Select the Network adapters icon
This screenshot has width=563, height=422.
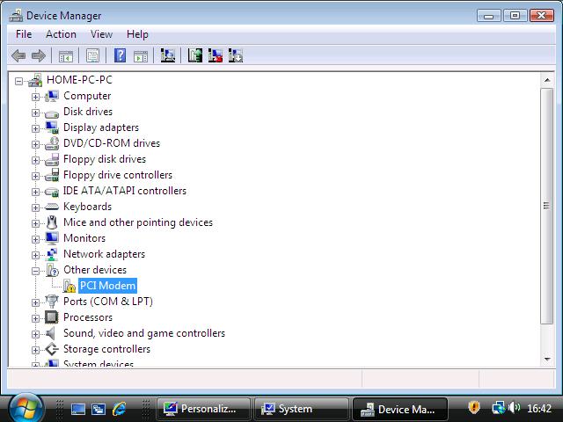point(52,254)
